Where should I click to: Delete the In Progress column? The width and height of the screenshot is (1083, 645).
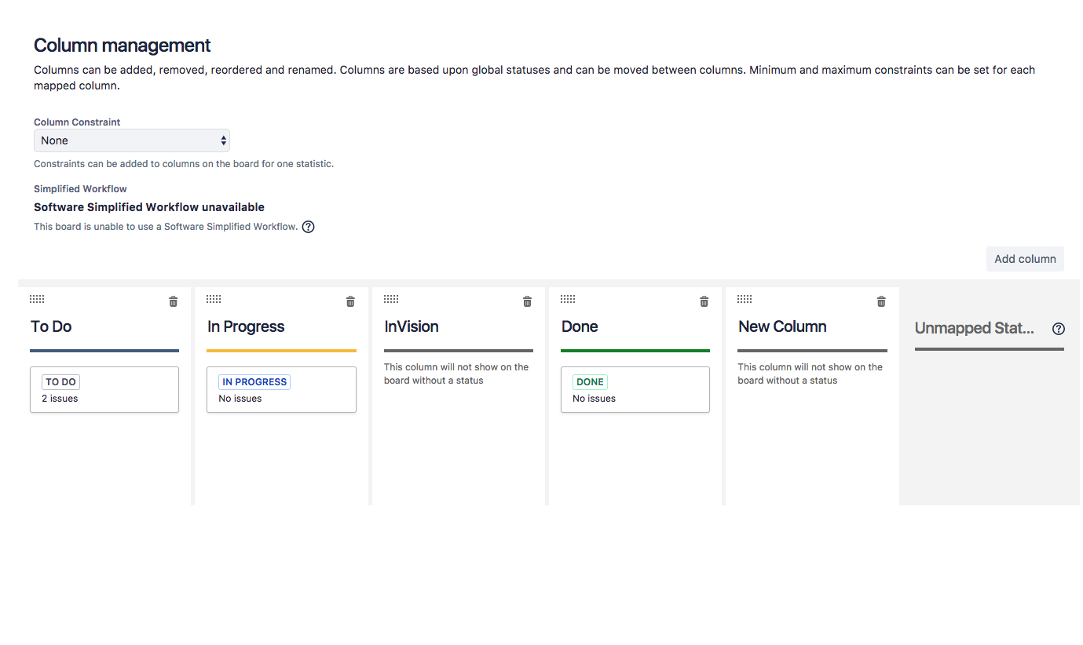coord(350,301)
